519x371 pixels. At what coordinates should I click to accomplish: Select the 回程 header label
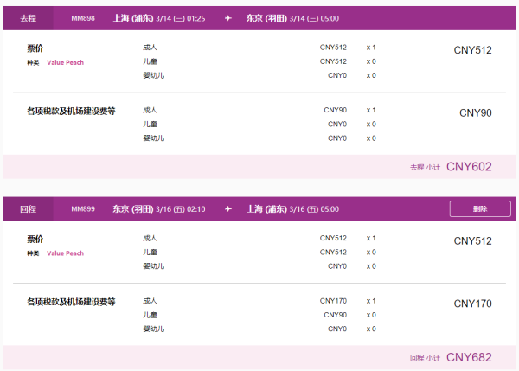tap(28, 208)
